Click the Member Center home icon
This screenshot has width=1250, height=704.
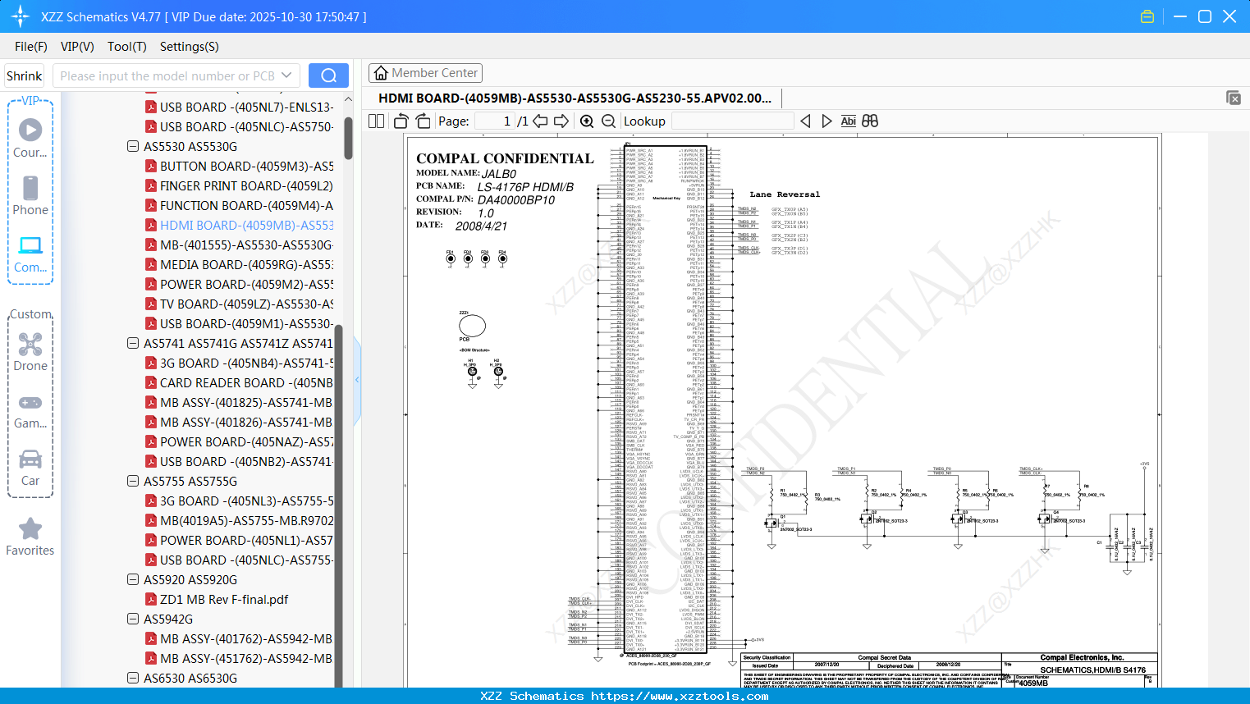[381, 73]
